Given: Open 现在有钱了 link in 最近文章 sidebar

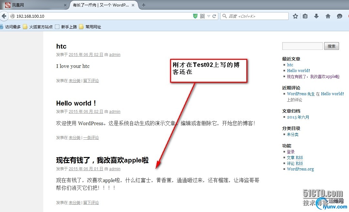Looking at the screenshot, I should [313, 77].
